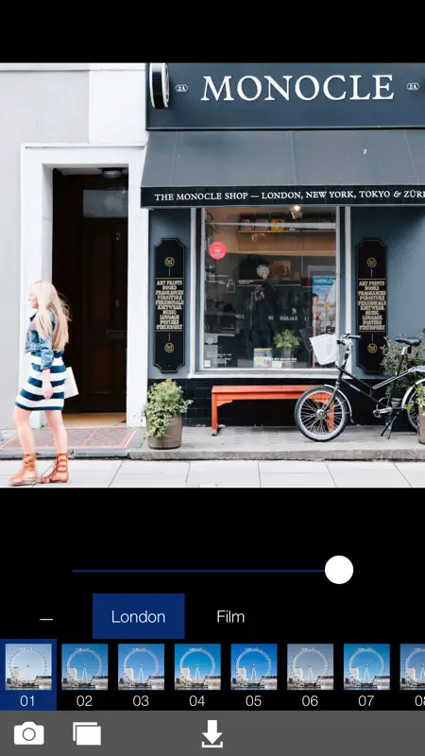Select the London filter category tab
The height and width of the screenshot is (756, 425).
point(138,617)
